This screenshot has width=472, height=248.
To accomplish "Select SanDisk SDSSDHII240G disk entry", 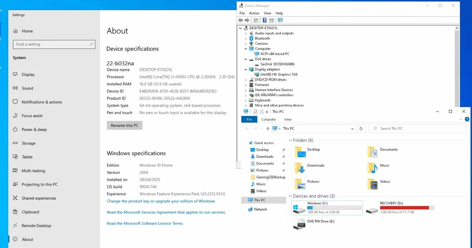I will click(x=277, y=64).
